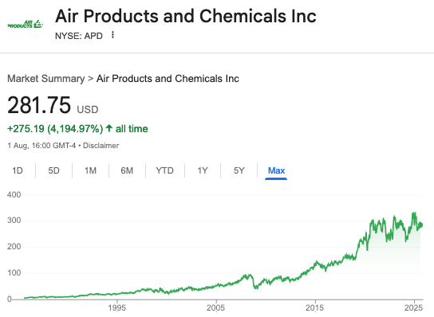This screenshot has width=434, height=317.
Task: Switch chart to 1M range
Action: 90,170
